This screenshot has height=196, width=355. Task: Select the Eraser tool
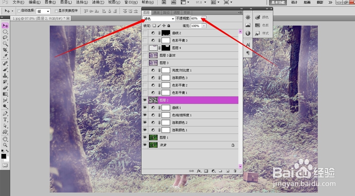tap(5, 88)
